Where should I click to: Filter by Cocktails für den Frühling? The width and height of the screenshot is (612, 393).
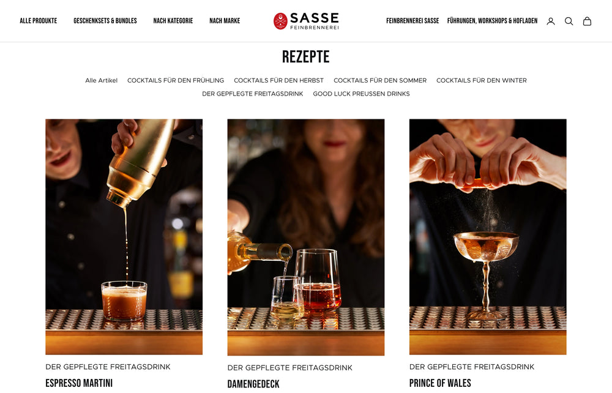click(176, 80)
